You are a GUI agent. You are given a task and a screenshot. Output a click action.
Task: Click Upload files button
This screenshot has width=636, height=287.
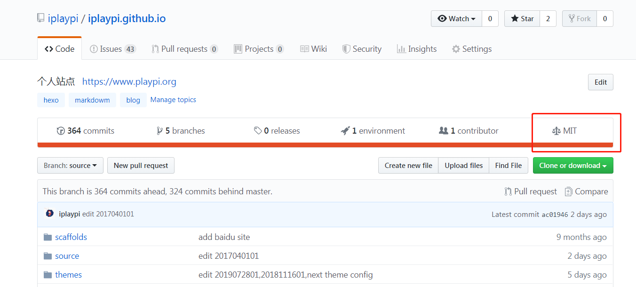point(464,166)
